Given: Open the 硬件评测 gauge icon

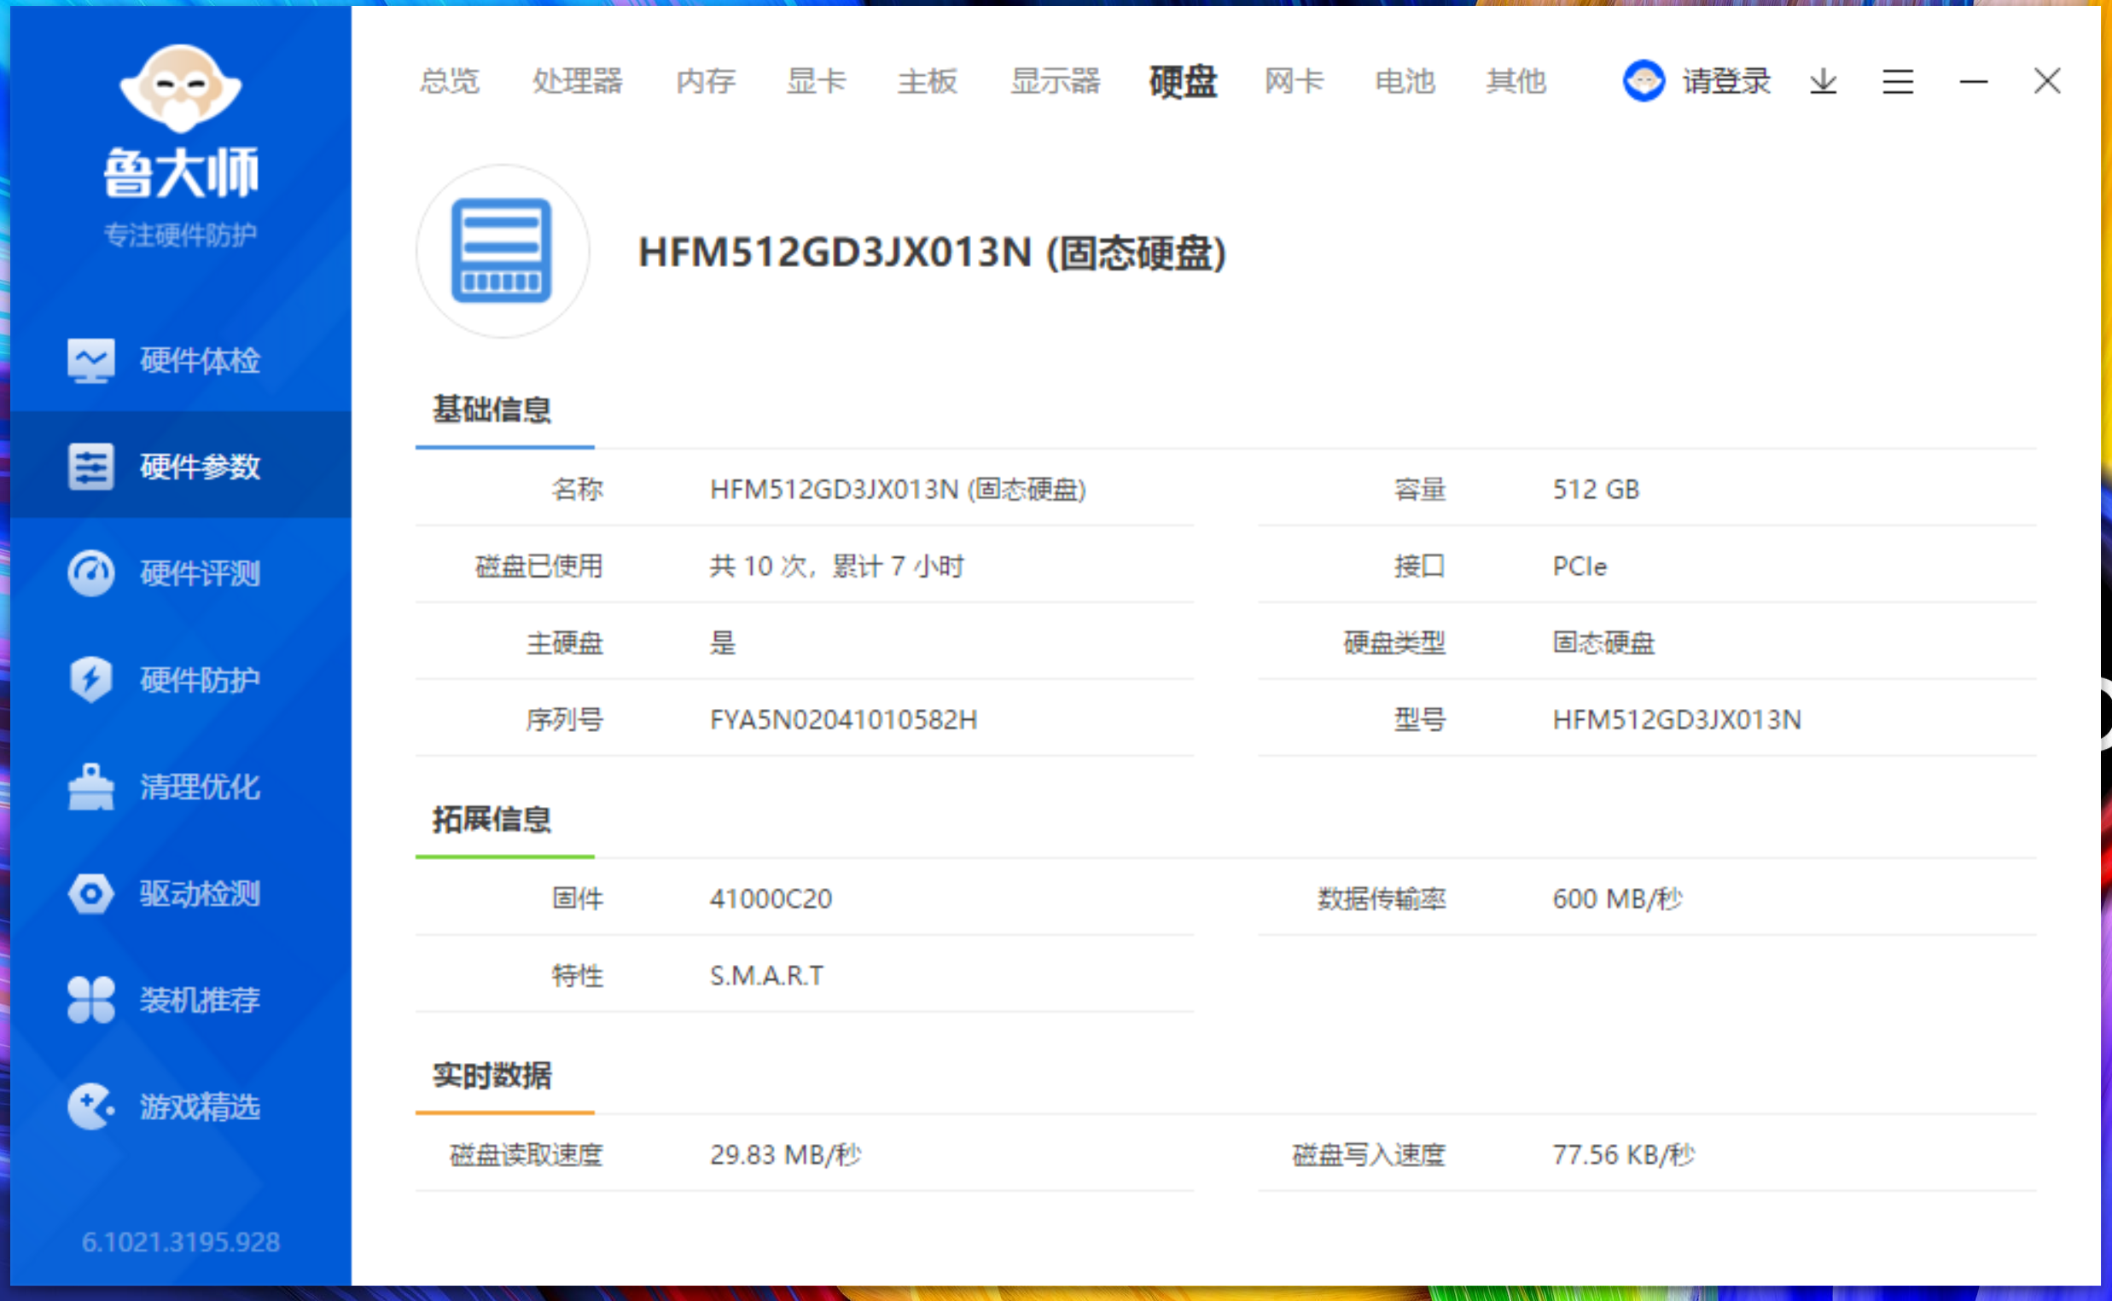Looking at the screenshot, I should click(x=90, y=573).
